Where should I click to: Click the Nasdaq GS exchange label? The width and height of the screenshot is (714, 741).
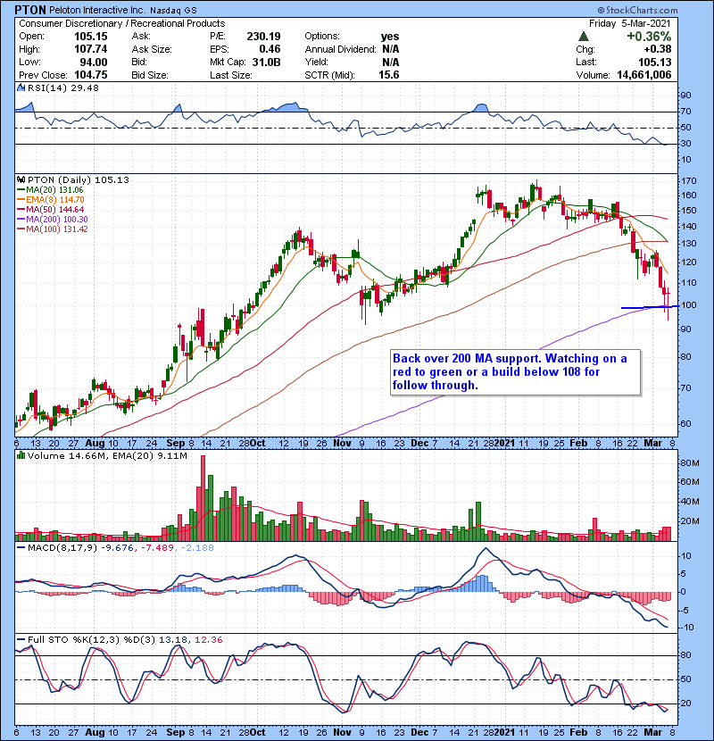pos(173,10)
